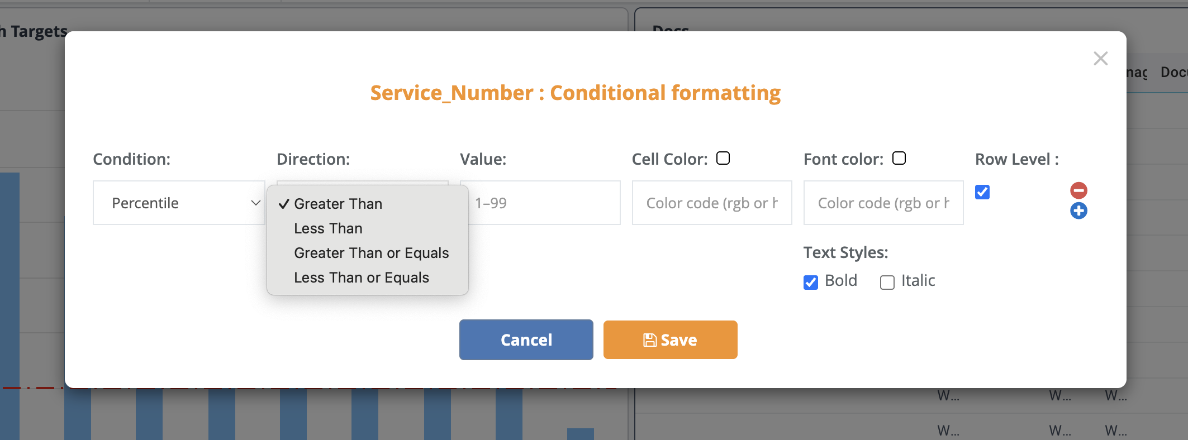This screenshot has height=440, width=1188.
Task: Click the Cell Color code field
Action: pyautogui.click(x=712, y=203)
